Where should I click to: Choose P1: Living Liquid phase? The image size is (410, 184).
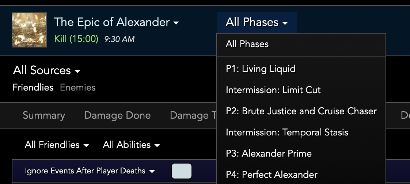301,69
